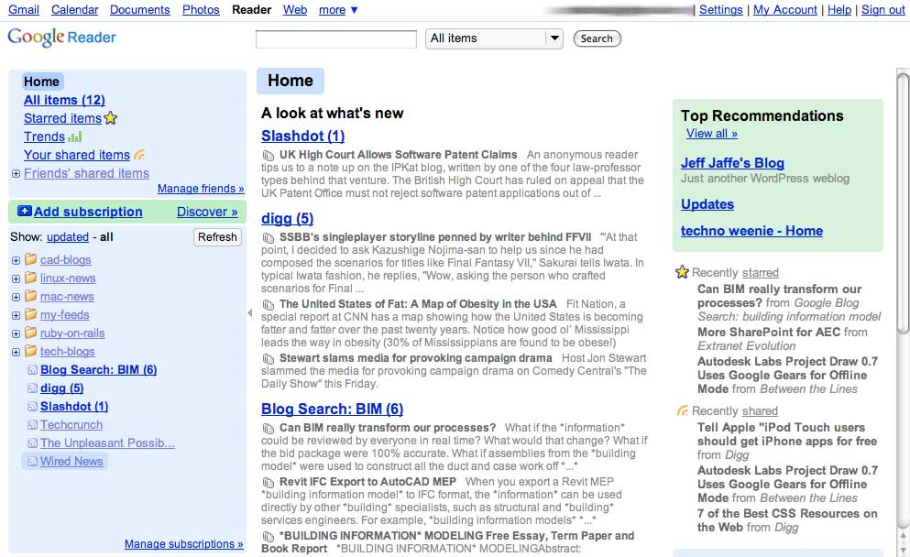Click the feed icon beside digg in sidebar
910x557 pixels.
click(x=32, y=388)
